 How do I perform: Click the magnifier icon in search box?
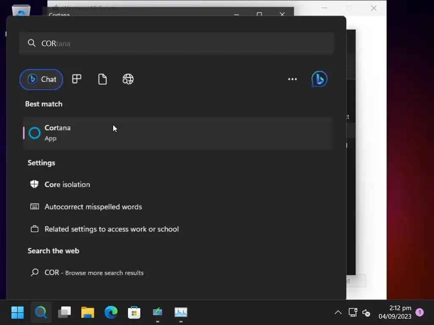pos(31,43)
